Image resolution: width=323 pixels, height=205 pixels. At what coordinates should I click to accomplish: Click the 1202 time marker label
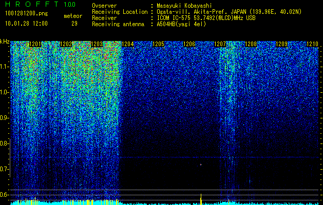(66, 44)
